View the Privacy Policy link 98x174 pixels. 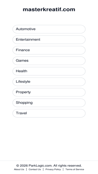point(53,169)
